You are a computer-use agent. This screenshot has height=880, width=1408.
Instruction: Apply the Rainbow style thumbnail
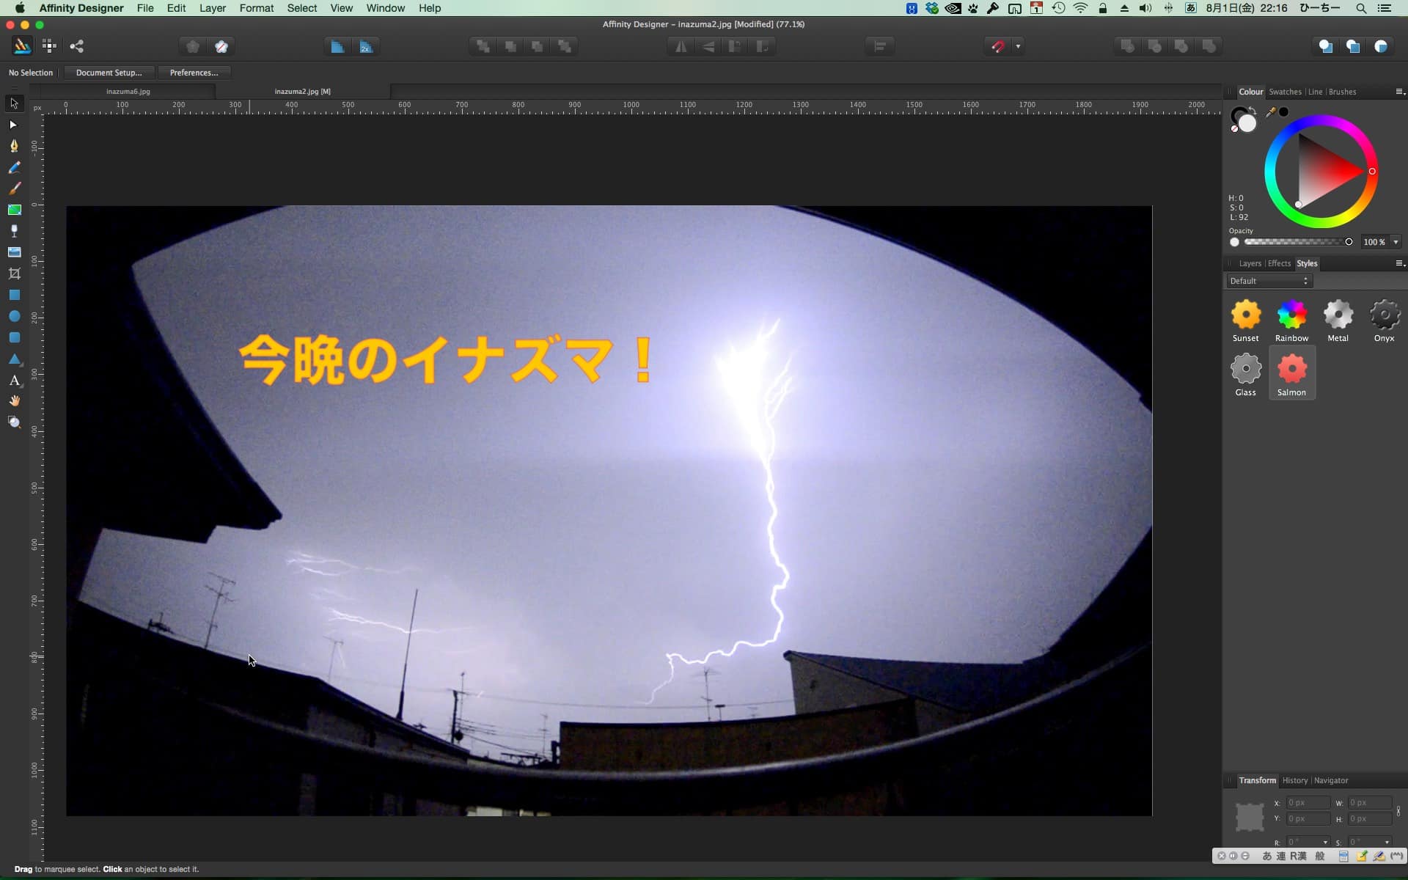click(x=1291, y=316)
